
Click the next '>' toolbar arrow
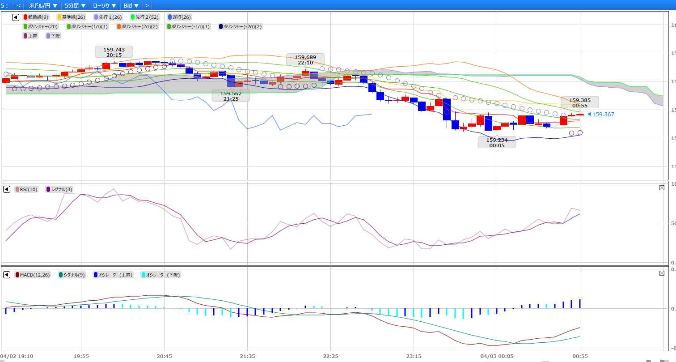pos(147,5)
